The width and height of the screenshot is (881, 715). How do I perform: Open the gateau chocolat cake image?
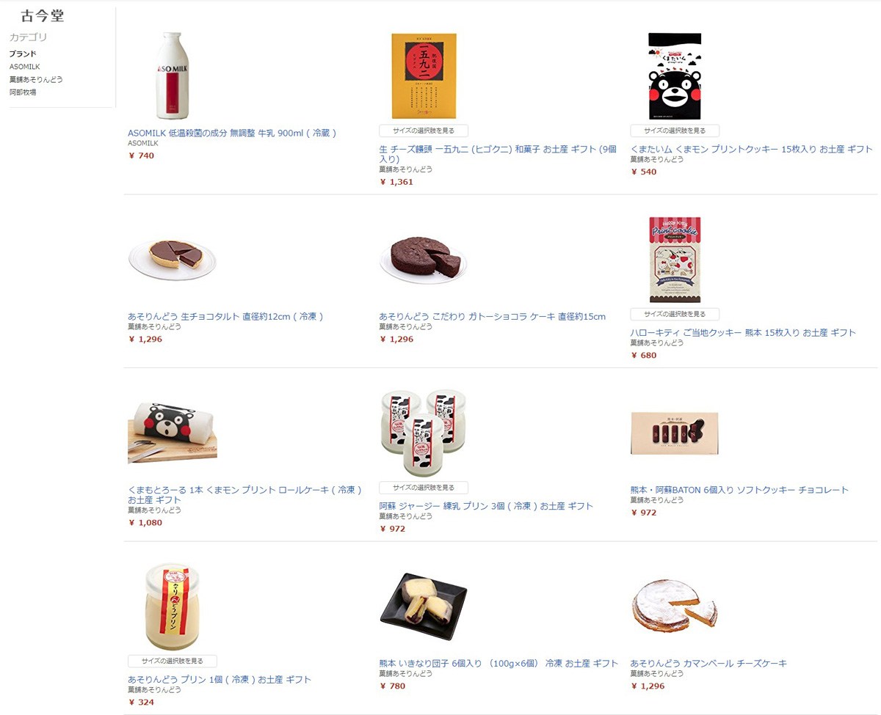coord(424,260)
